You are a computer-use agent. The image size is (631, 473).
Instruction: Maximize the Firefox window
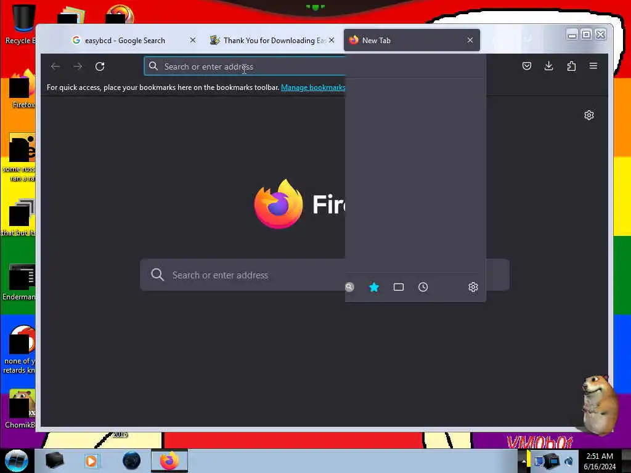point(587,35)
